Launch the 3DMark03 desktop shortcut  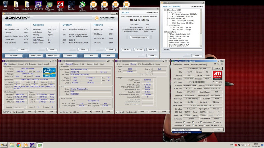[x=93, y=5]
